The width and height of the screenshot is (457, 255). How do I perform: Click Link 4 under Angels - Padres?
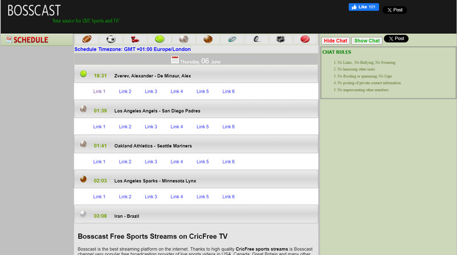pos(177,126)
